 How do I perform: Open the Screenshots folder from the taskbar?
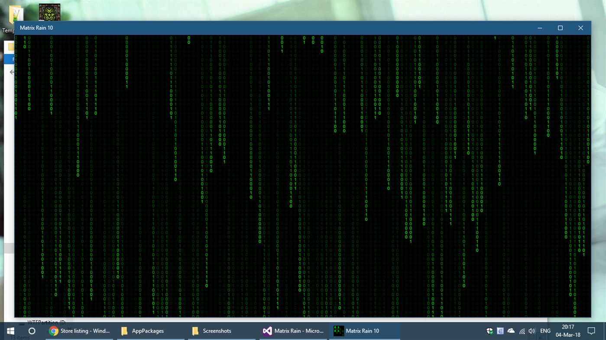221,331
